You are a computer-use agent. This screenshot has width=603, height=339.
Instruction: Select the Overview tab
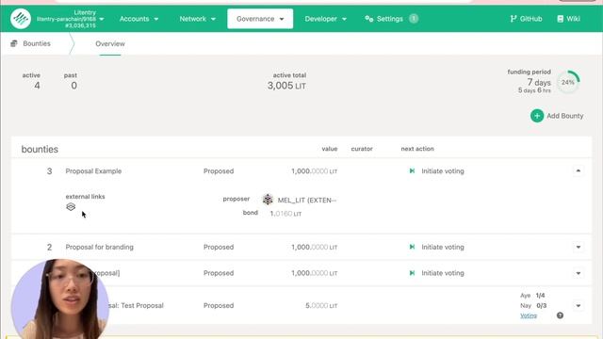click(110, 44)
